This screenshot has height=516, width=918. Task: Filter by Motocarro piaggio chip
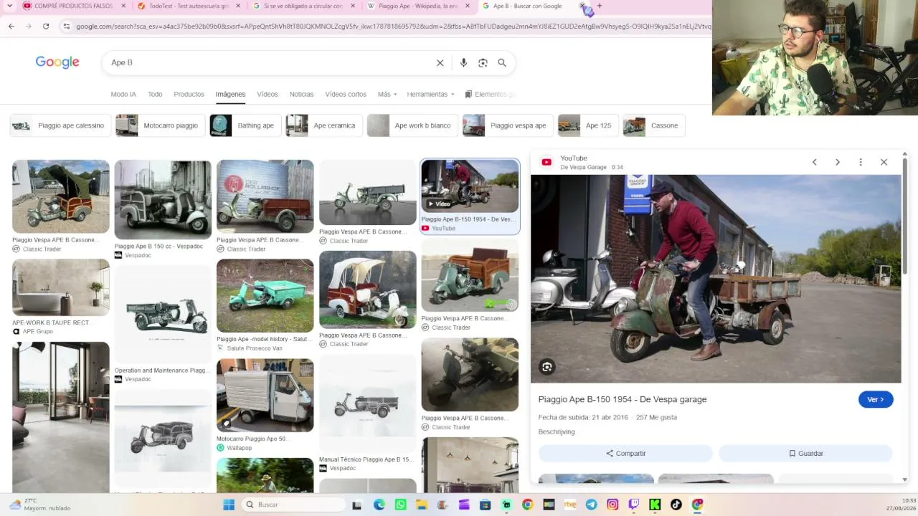click(160, 125)
